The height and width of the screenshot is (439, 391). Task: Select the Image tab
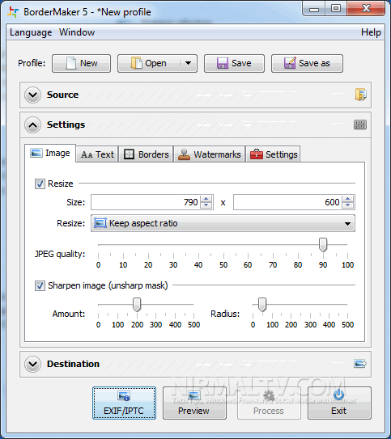[50, 153]
